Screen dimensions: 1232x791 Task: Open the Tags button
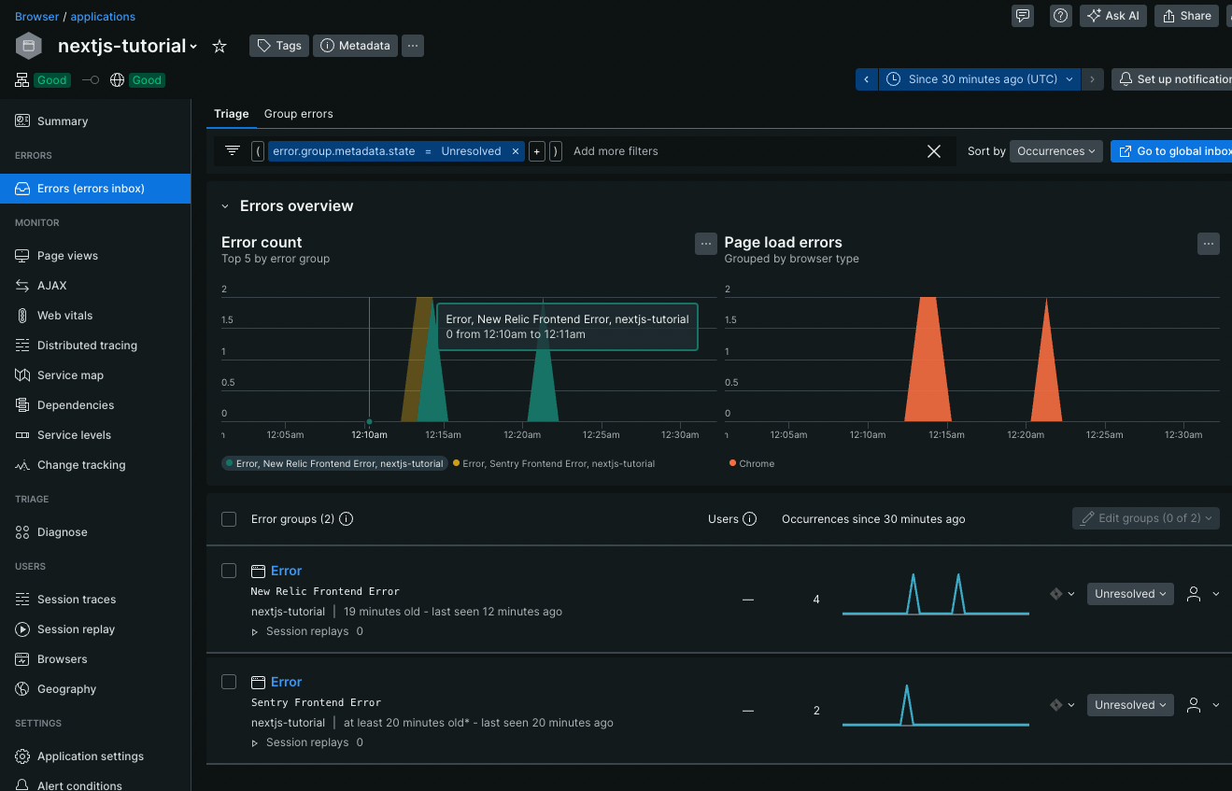click(x=279, y=46)
